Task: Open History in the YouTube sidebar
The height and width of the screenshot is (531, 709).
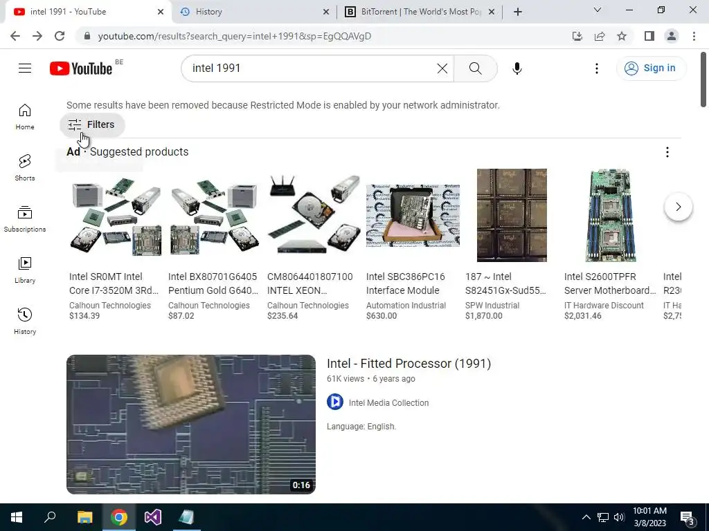Action: 25,321
